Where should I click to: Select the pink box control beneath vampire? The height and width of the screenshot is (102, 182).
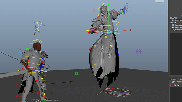[x=117, y=91]
